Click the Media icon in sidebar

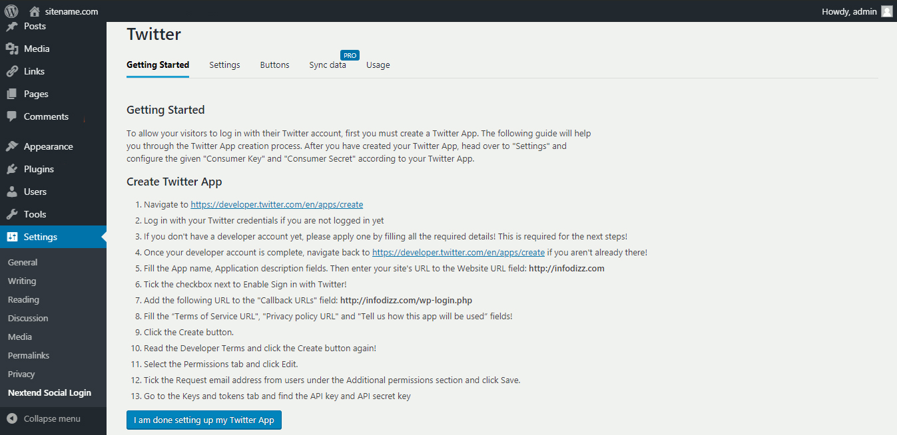[x=11, y=49]
